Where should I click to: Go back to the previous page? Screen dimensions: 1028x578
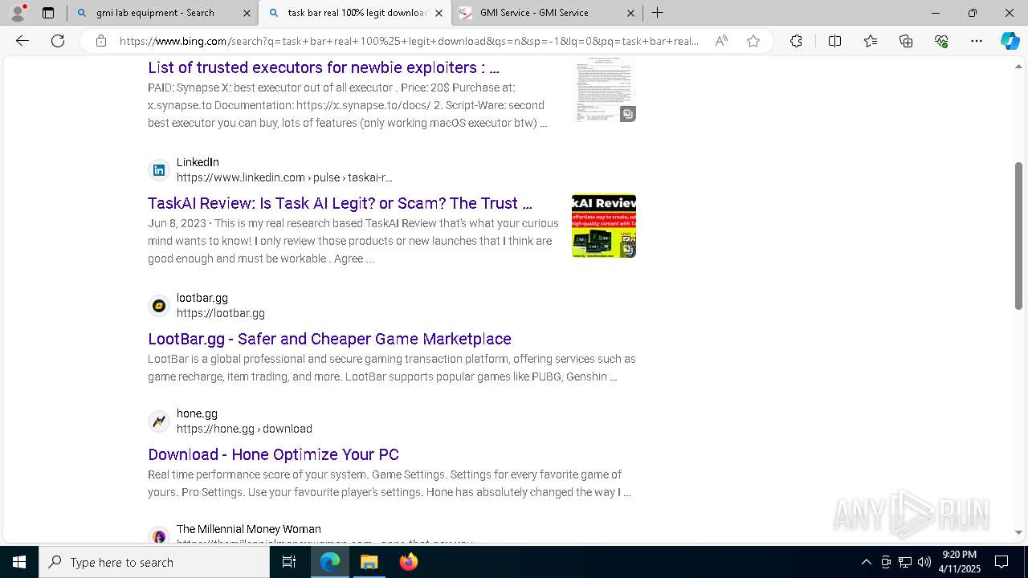click(22, 41)
